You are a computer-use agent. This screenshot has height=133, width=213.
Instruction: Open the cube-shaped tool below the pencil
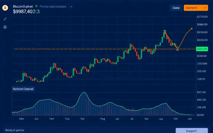[5, 27]
